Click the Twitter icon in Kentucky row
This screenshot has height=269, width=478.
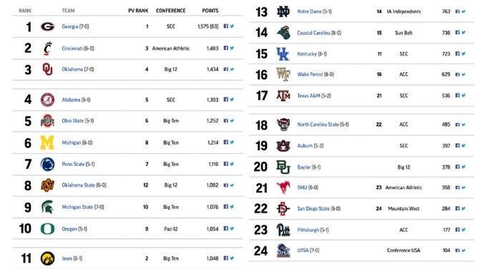(x=464, y=54)
